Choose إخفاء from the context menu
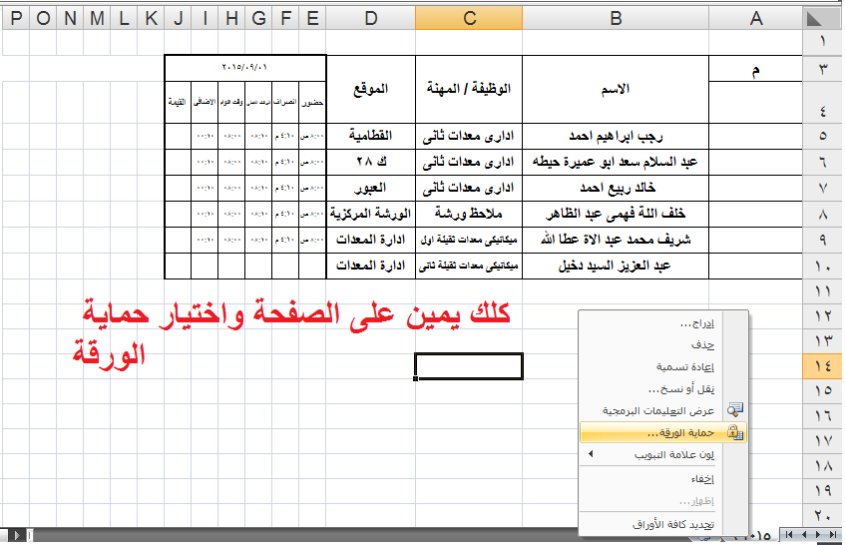Viewport: 845px width, 545px height. tap(664, 479)
